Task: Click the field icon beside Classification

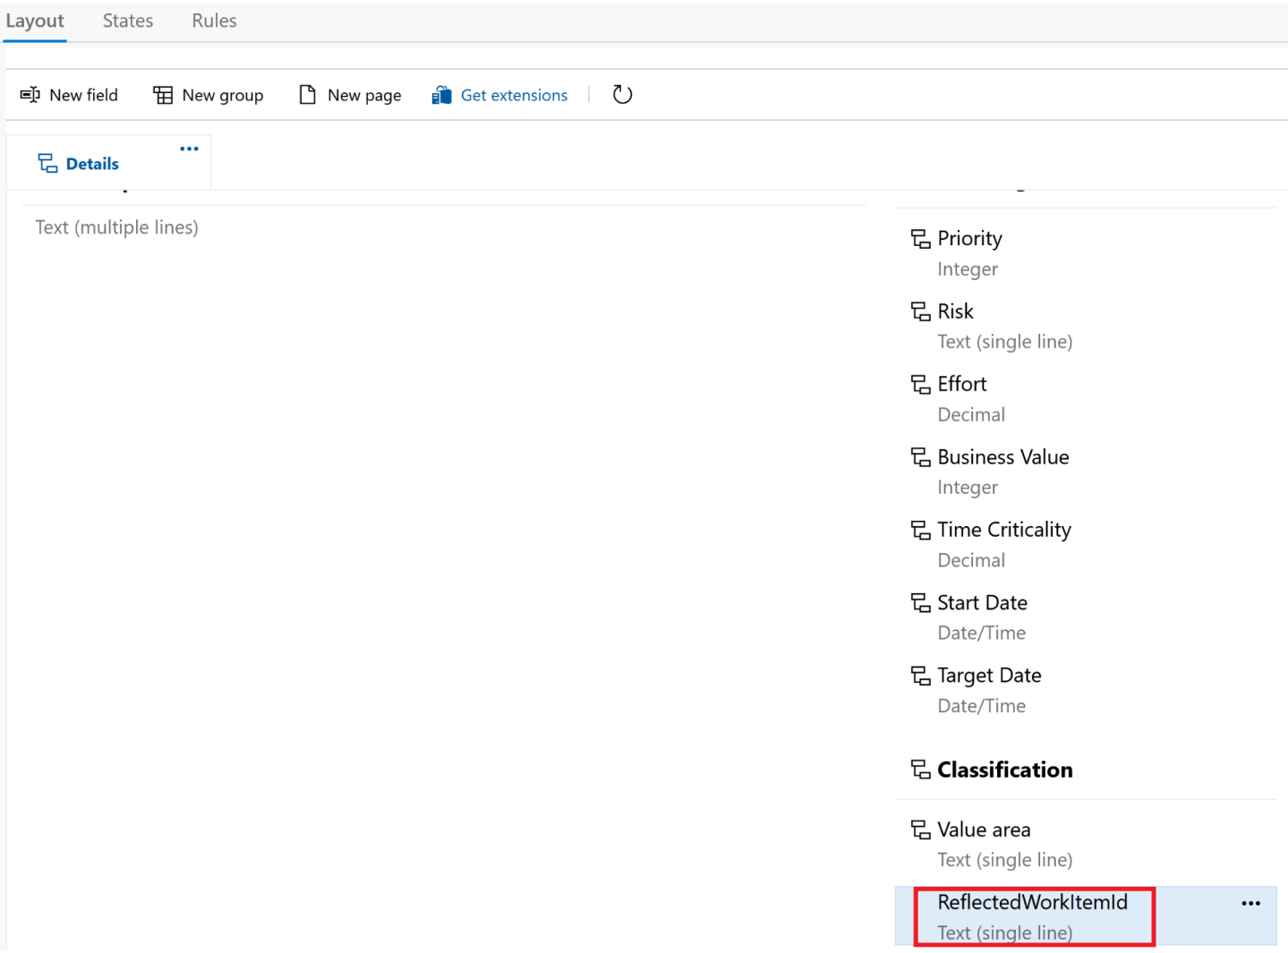Action: [x=921, y=769]
